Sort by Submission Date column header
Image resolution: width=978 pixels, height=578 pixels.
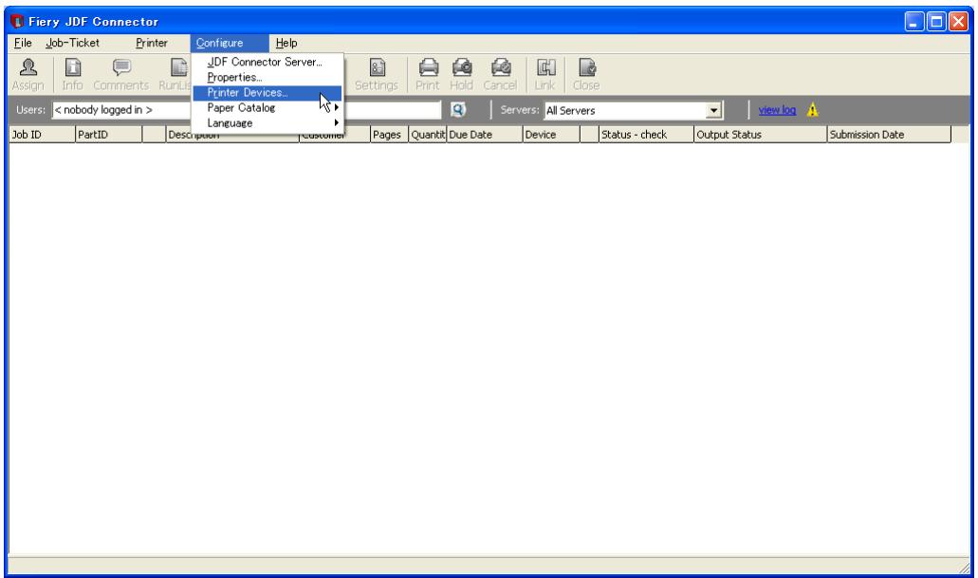(x=889, y=135)
